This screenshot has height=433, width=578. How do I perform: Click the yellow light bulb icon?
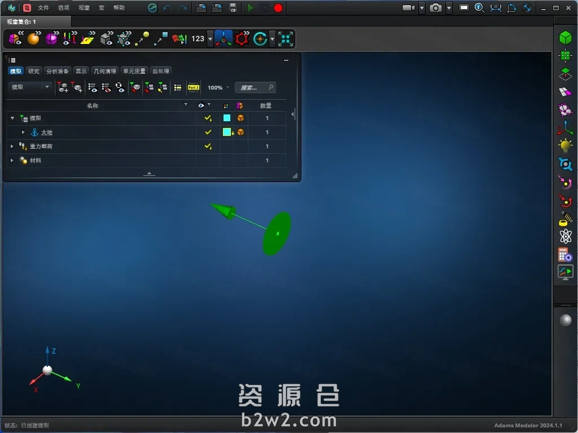565,145
